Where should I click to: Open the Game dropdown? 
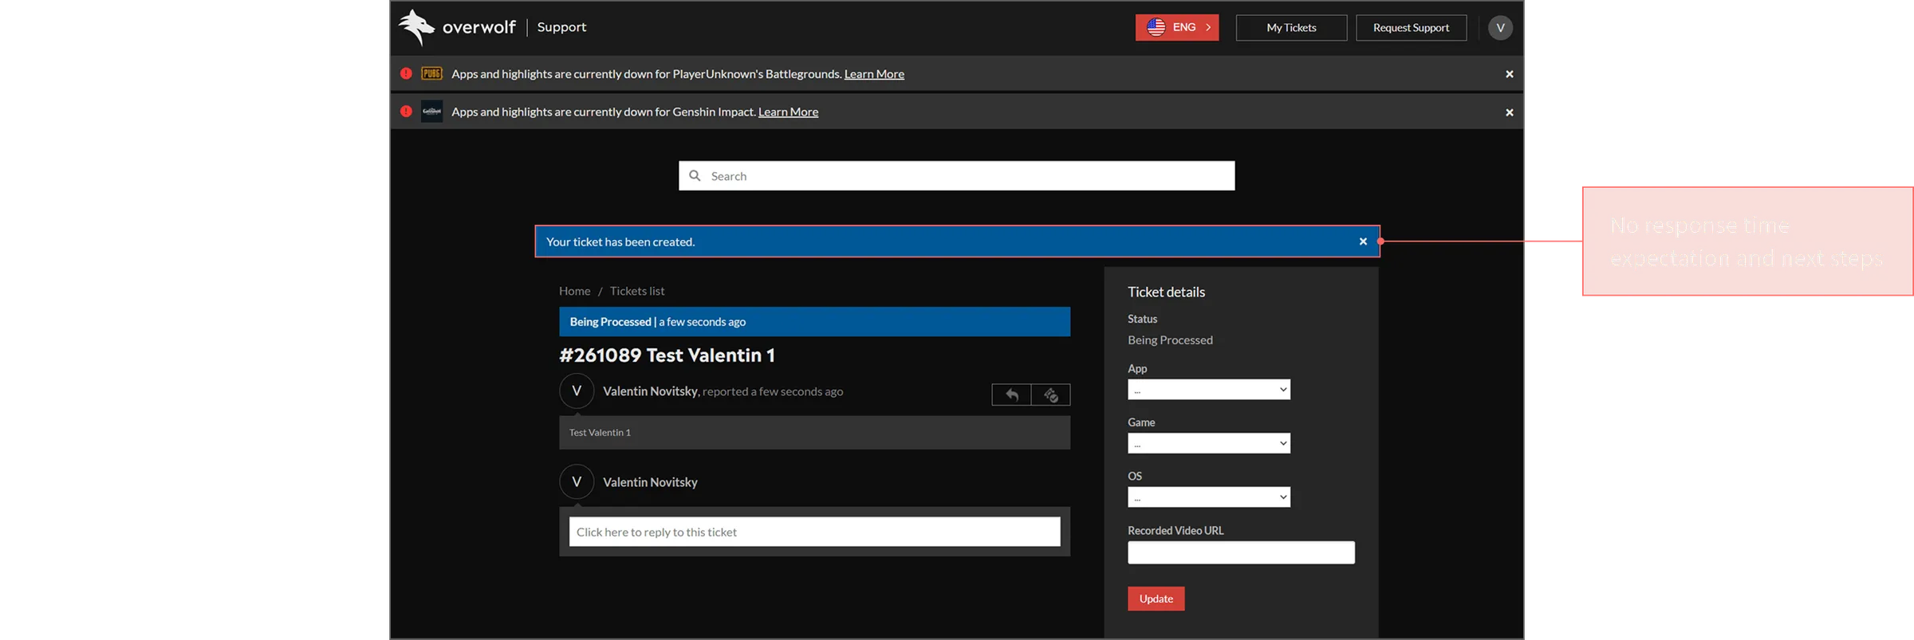click(x=1208, y=443)
